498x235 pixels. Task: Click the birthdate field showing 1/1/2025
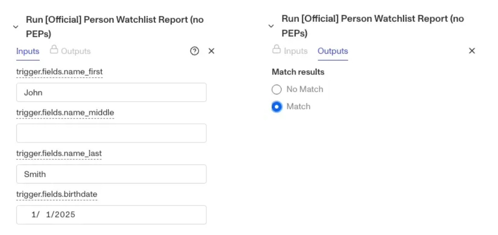(111, 215)
